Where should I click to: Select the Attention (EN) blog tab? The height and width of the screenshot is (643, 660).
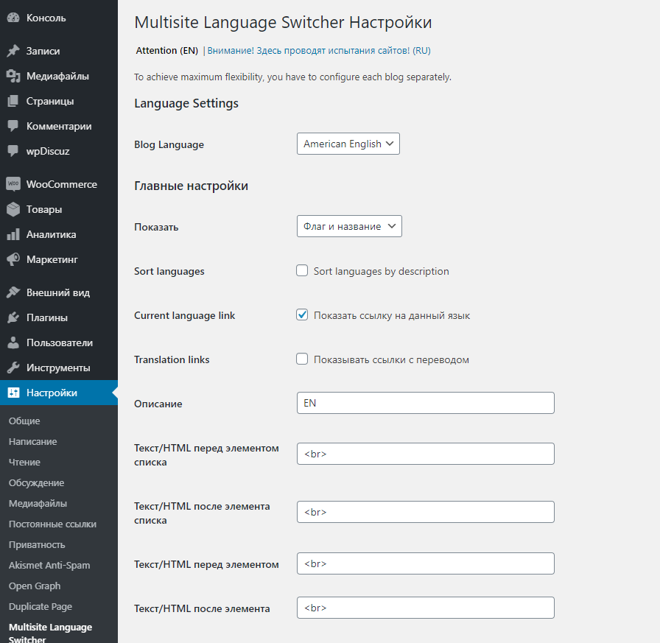[167, 51]
